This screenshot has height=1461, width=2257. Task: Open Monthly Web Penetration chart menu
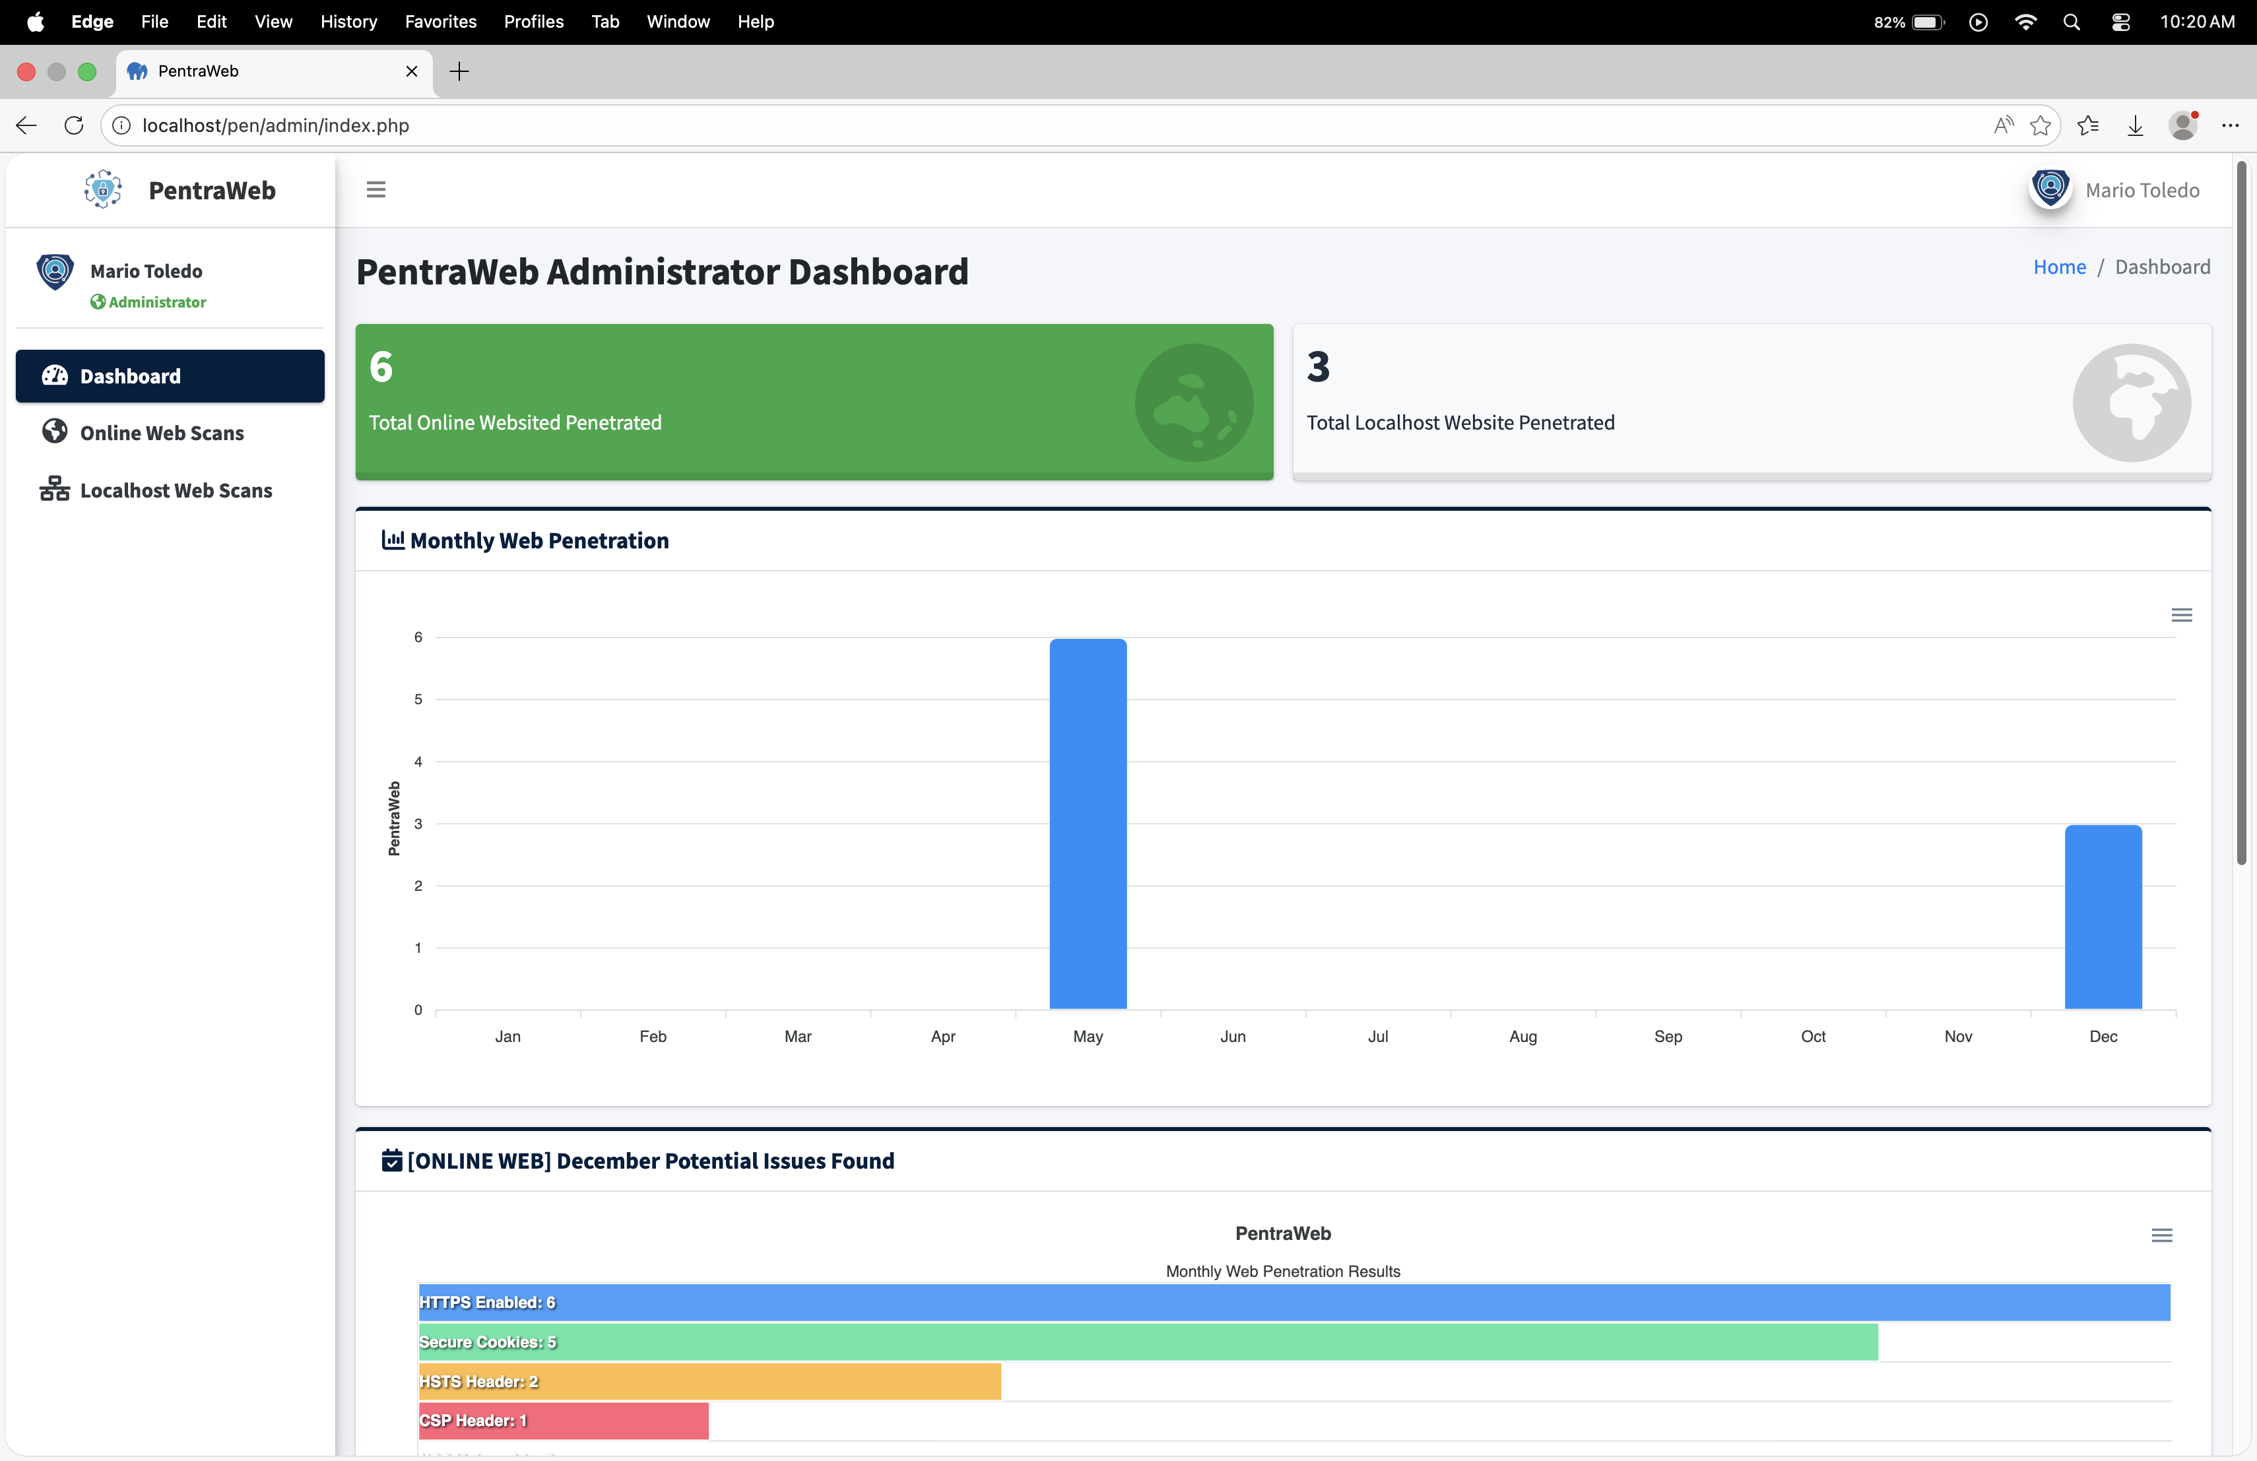[2181, 615]
